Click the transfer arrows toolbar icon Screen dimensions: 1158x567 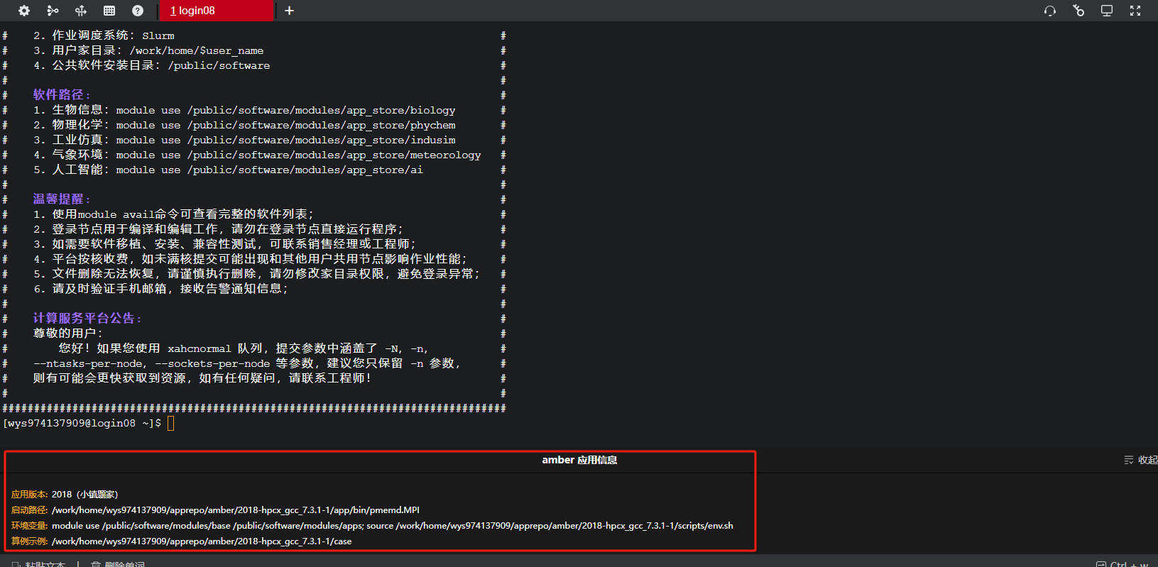click(81, 11)
